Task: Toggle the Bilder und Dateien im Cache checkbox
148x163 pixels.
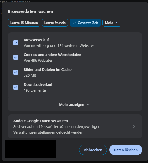Action: pos(16,72)
